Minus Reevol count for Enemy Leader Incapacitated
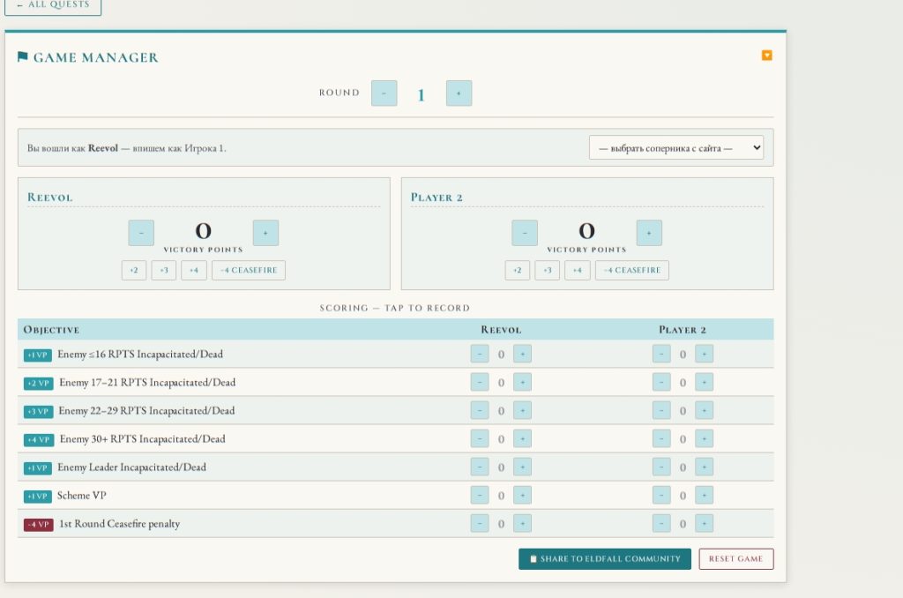 click(x=479, y=467)
